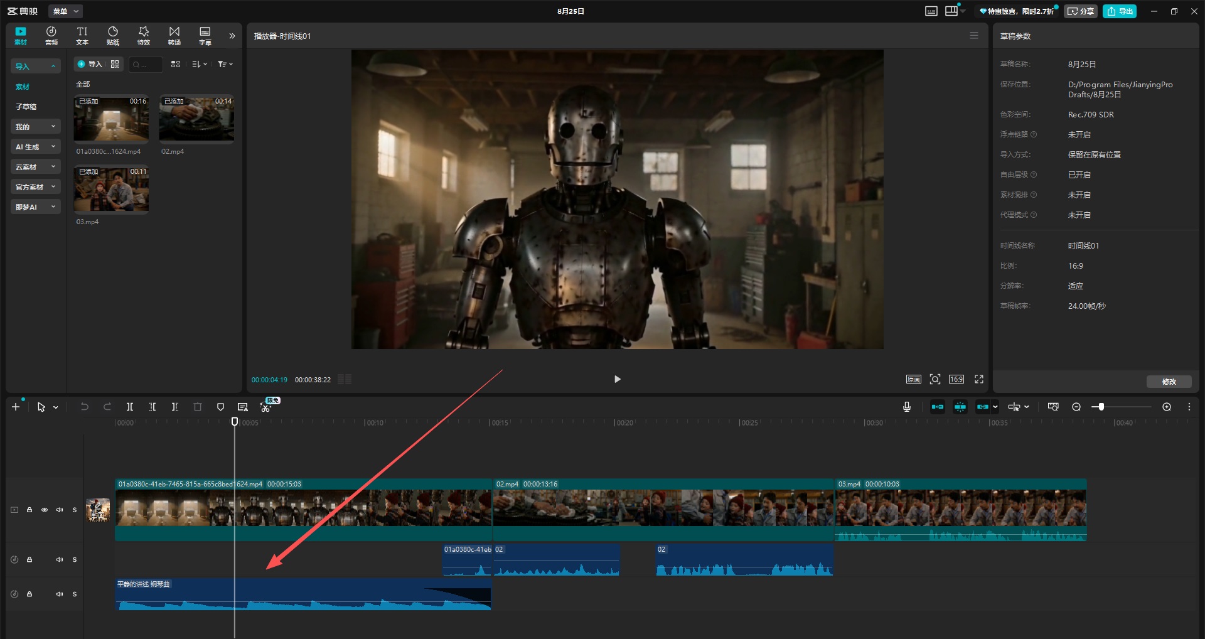Open the 音频 audio panel
The width and height of the screenshot is (1205, 639).
coord(51,36)
